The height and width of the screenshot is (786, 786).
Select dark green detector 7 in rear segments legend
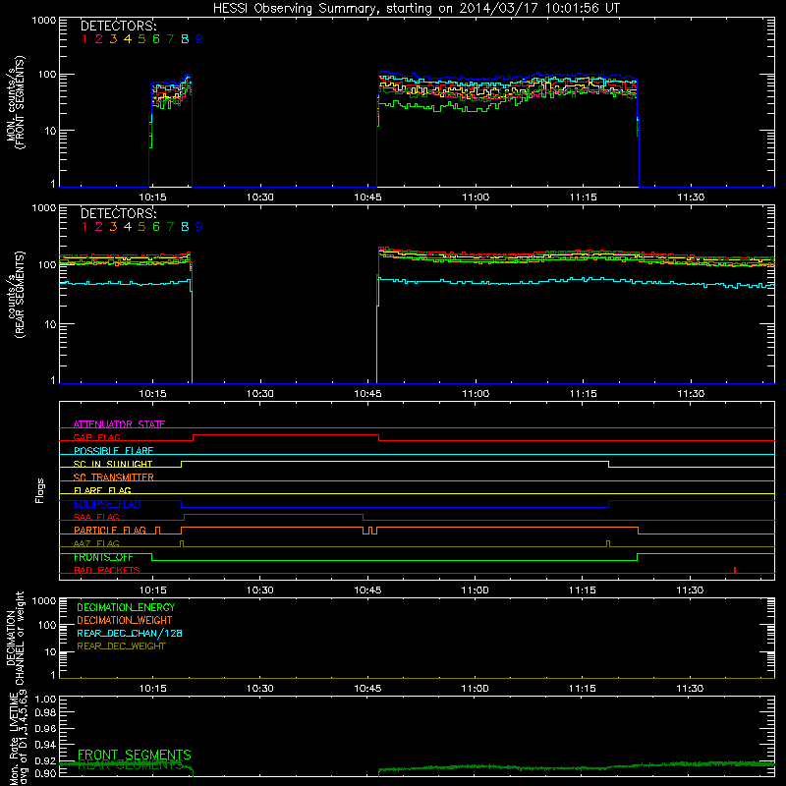point(170,227)
